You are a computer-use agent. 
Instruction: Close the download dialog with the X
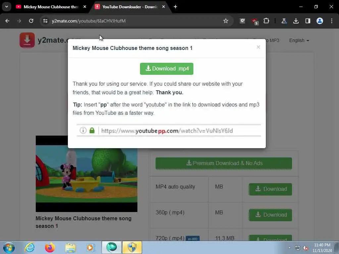coord(258,47)
